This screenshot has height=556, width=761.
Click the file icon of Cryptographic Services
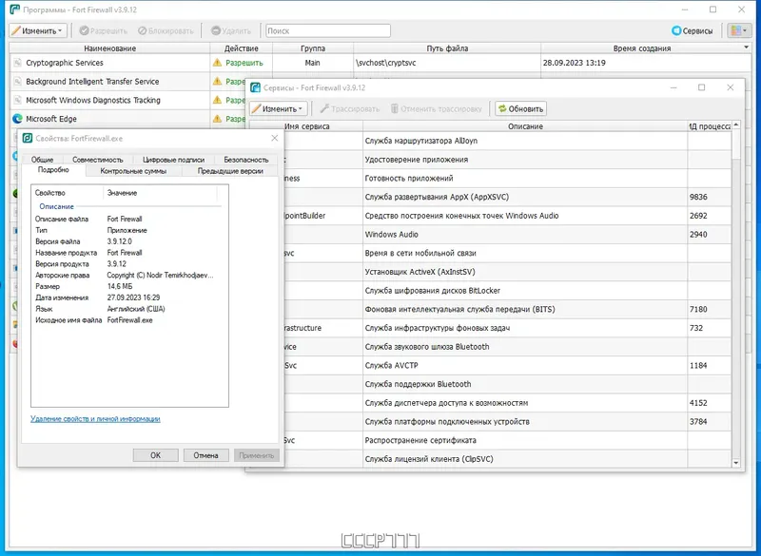17,63
